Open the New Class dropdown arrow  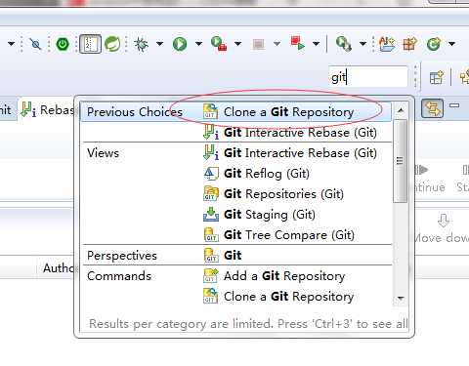click(x=451, y=44)
